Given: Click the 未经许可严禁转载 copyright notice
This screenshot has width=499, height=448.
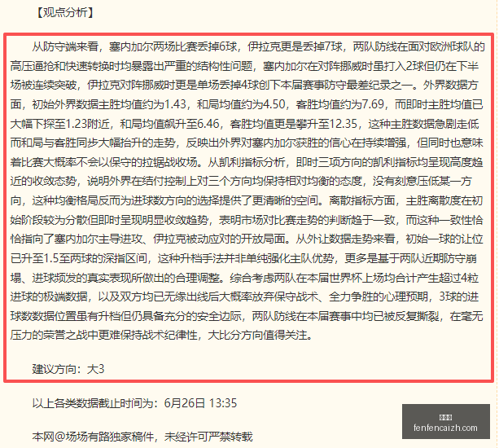Looking at the screenshot, I should pos(208,437).
